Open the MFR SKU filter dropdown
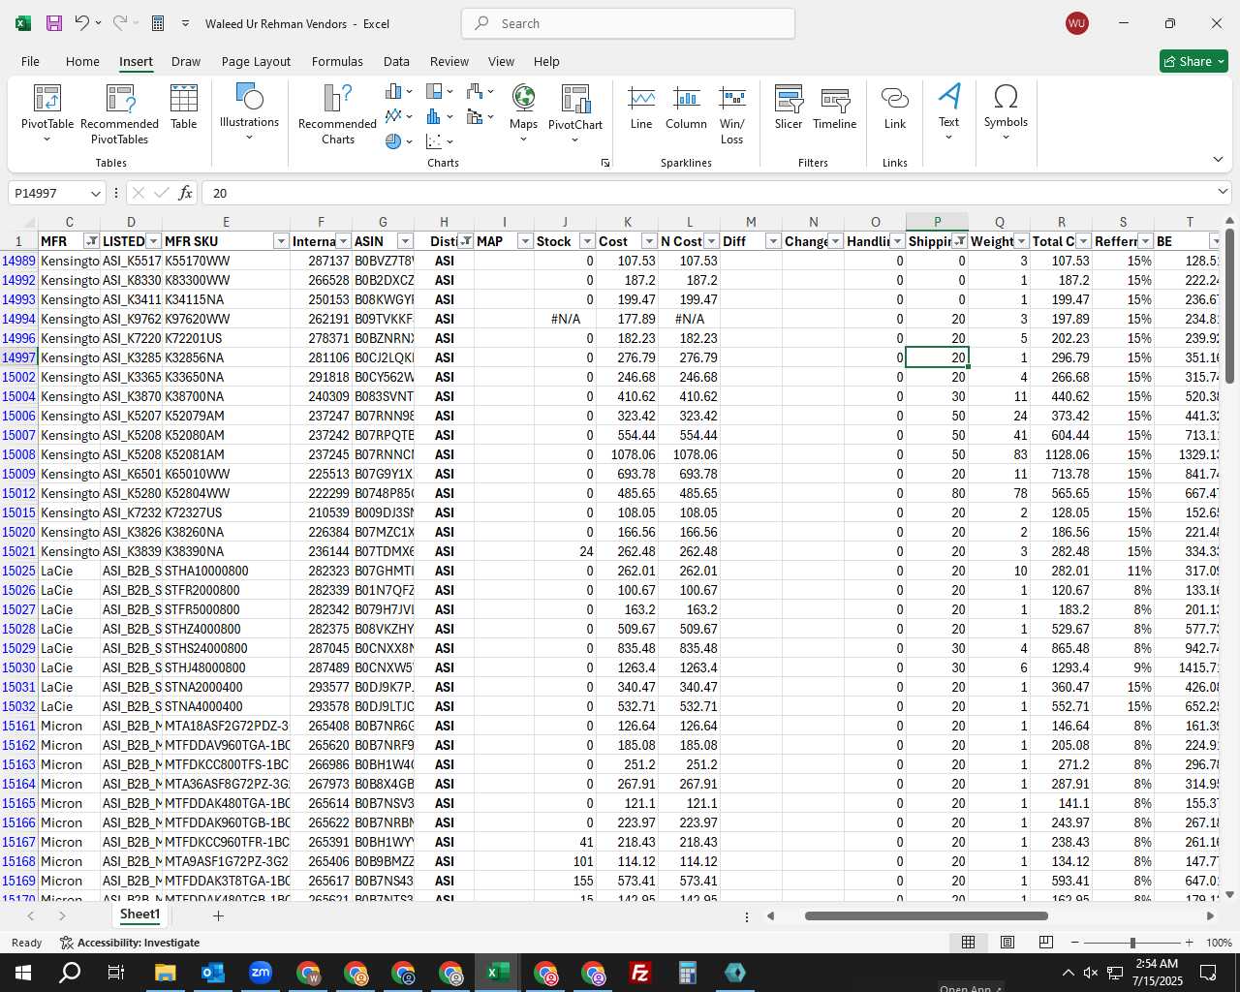The width and height of the screenshot is (1240, 992). tap(281, 241)
